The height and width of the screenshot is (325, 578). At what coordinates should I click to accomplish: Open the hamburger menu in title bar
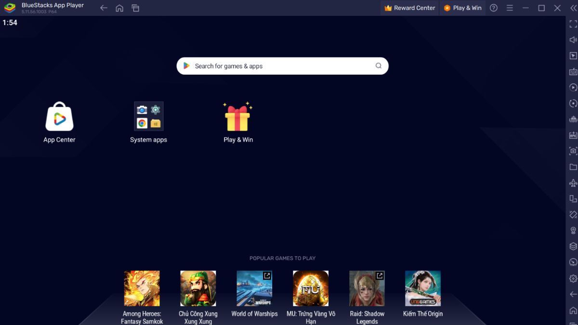click(510, 8)
